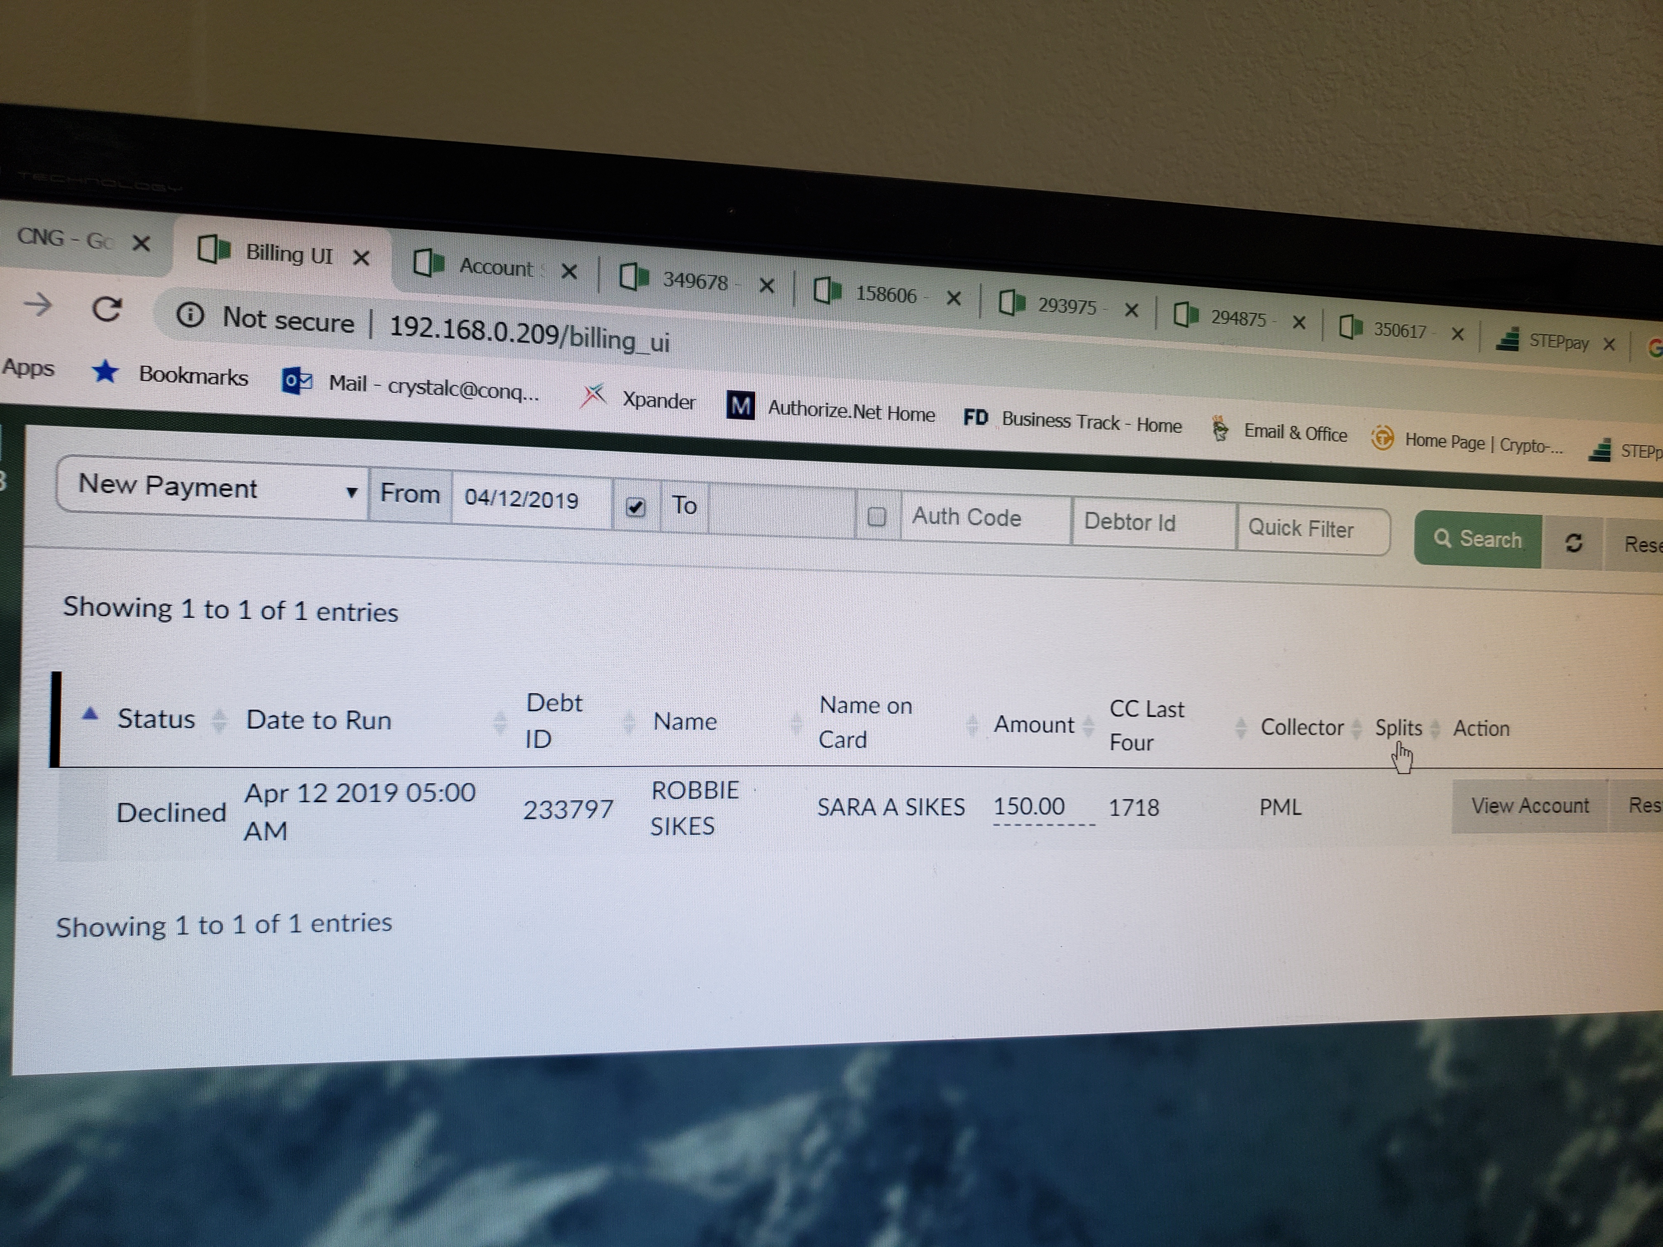Viewport: 1663px width, 1247px height.
Task: Click the 150.00 amount link
Action: [1029, 807]
